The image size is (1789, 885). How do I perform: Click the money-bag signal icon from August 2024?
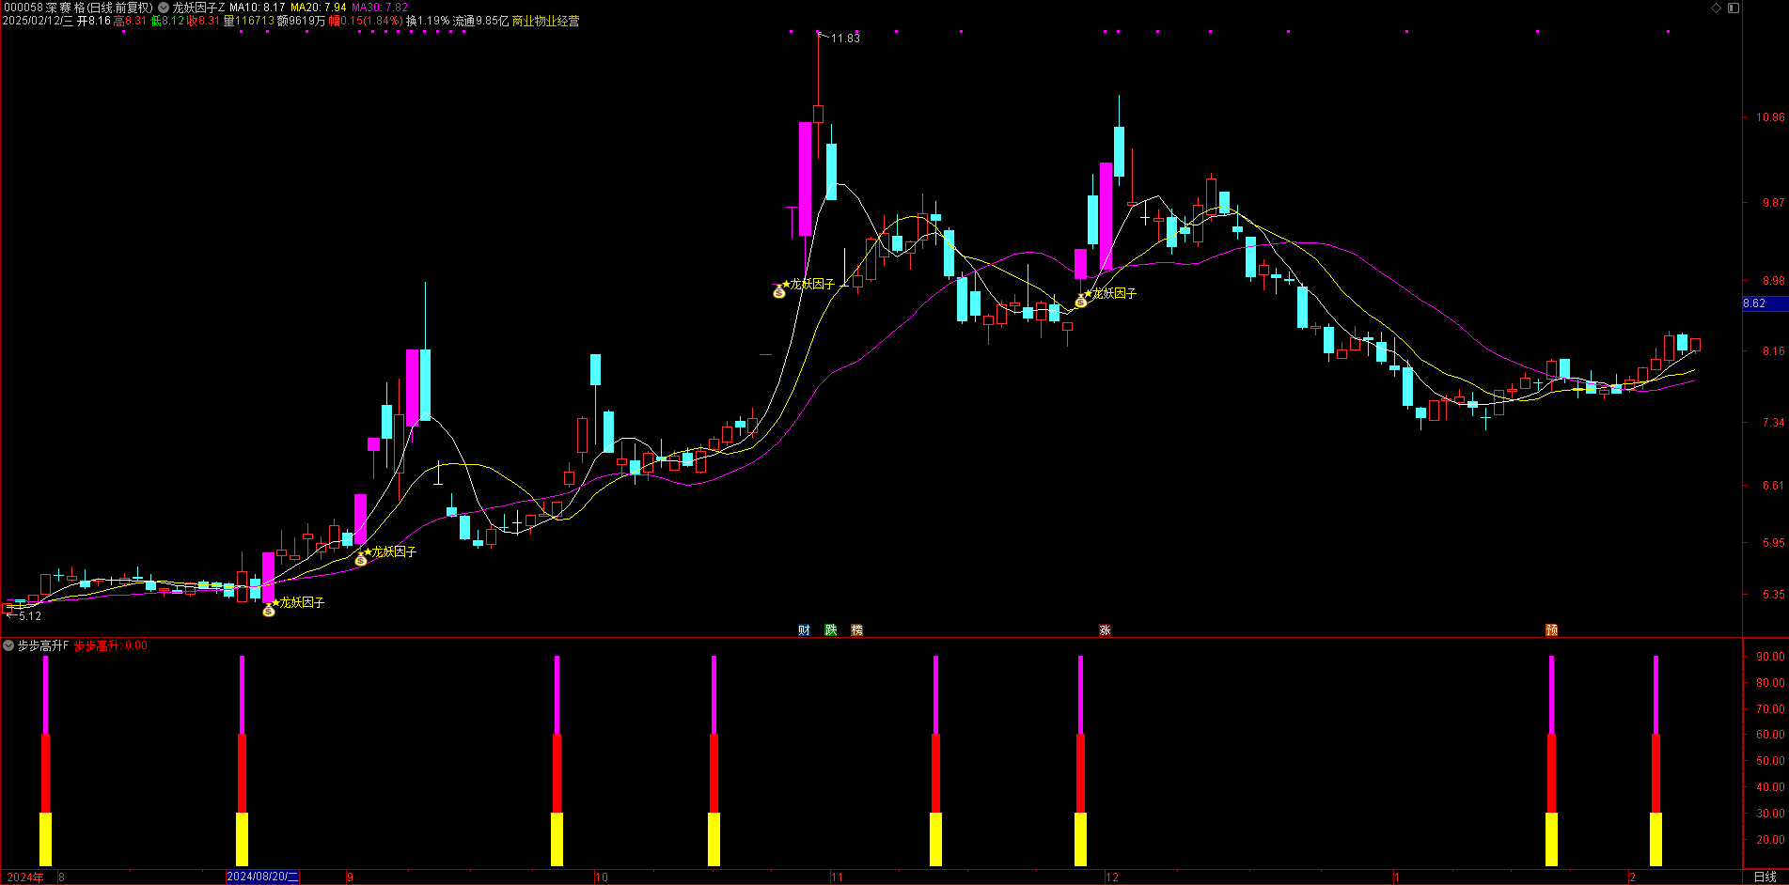click(269, 611)
